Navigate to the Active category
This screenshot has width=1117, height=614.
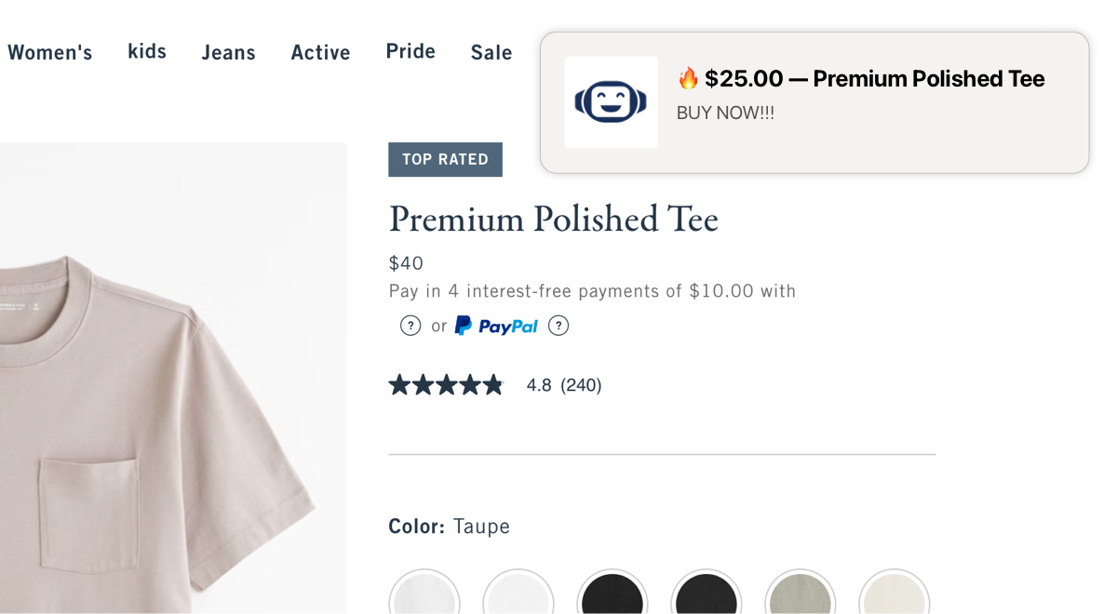point(320,53)
